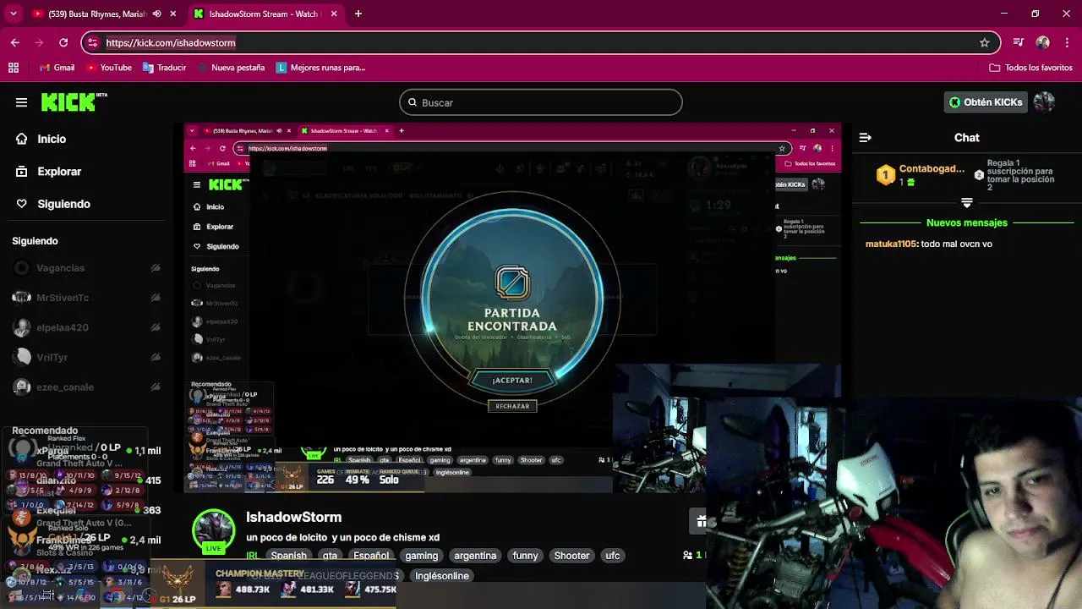Open Chrome three-dot menu
Viewport: 1082px width, 609px height.
[1067, 42]
